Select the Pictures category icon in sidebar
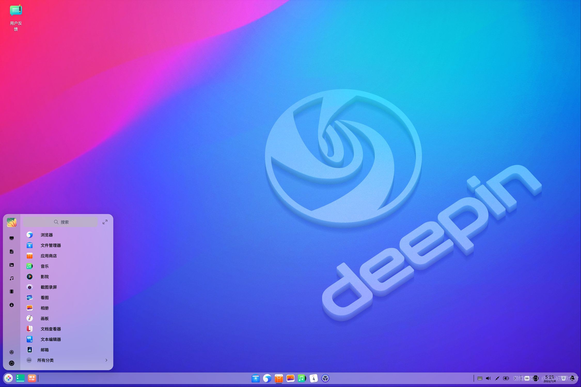The width and height of the screenshot is (581, 387). click(12, 265)
